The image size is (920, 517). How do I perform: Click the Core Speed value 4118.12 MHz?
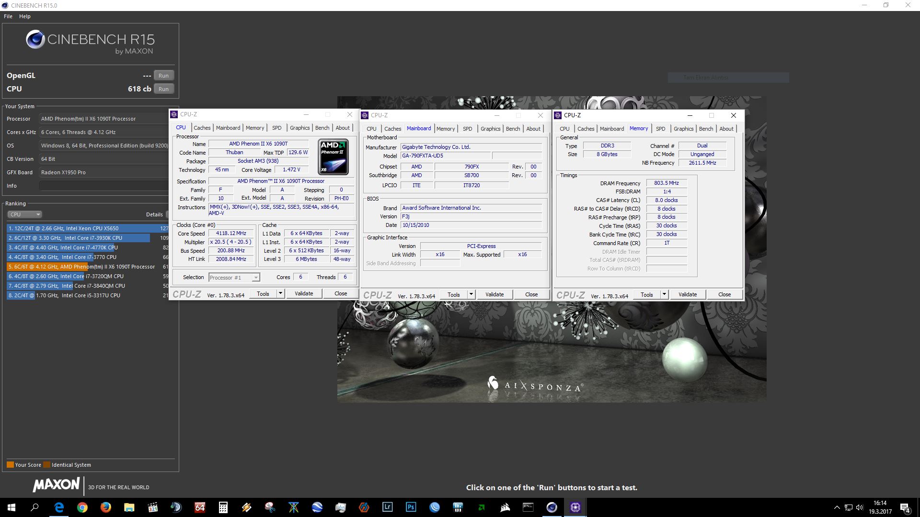point(231,234)
